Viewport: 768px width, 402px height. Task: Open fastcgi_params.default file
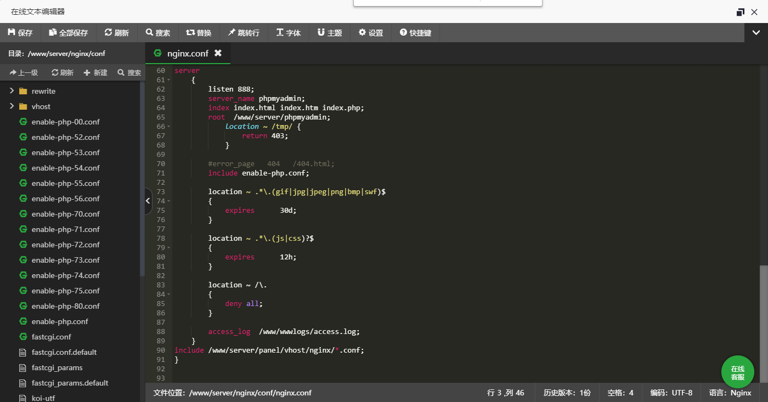click(70, 383)
